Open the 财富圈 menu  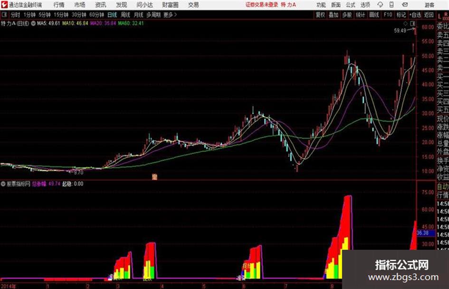(x=170, y=5)
